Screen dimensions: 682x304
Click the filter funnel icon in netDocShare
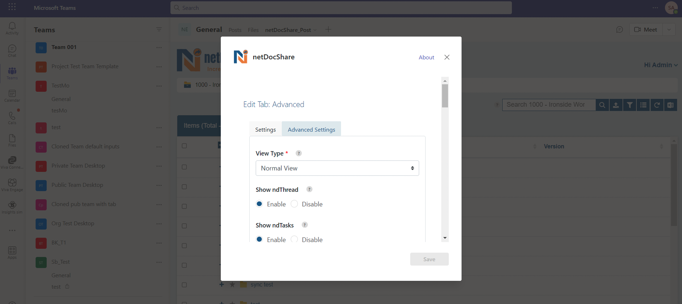pos(630,105)
